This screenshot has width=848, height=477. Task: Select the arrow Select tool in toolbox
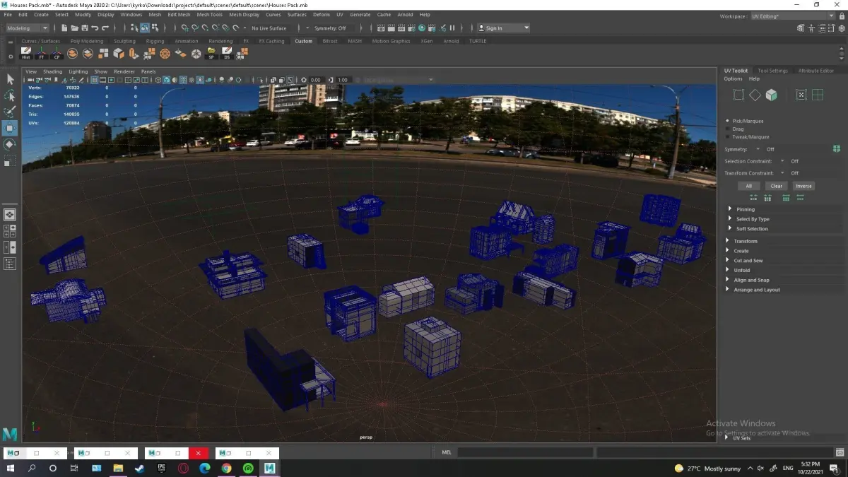click(x=10, y=79)
